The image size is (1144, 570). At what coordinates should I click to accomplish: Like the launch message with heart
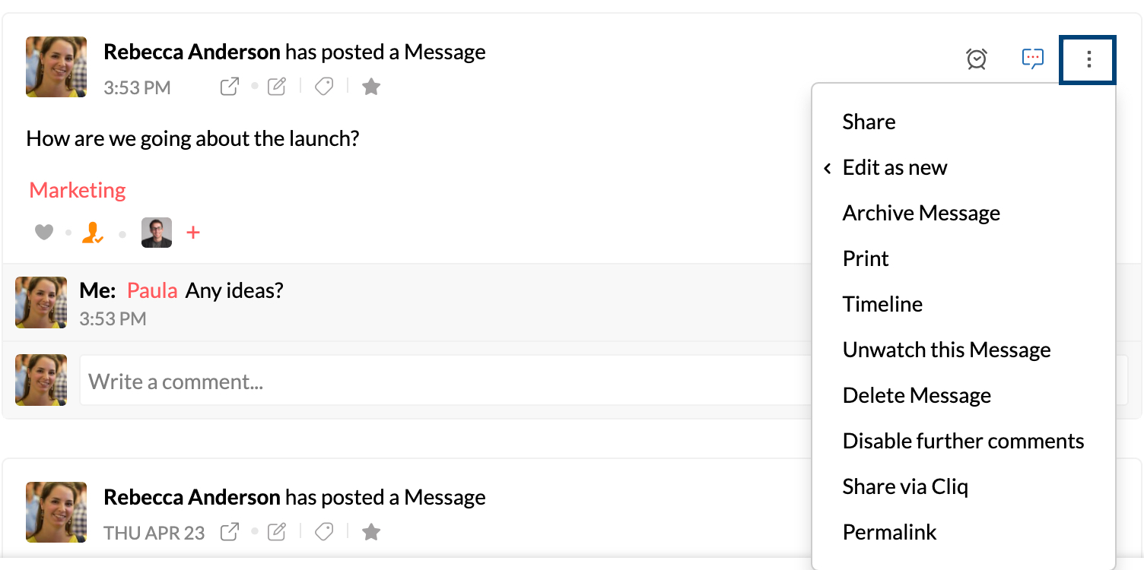click(44, 233)
